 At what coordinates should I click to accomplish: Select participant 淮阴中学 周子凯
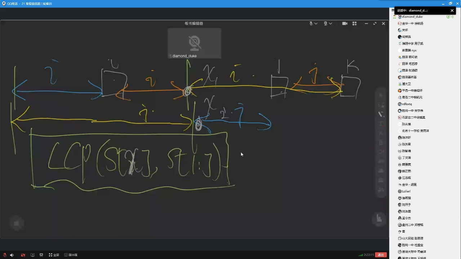412,44
